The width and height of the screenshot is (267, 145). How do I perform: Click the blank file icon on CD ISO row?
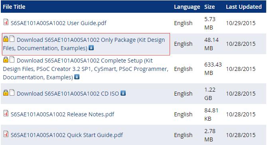tap(12, 92)
